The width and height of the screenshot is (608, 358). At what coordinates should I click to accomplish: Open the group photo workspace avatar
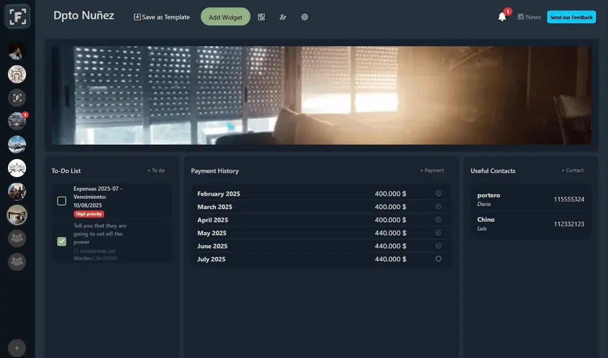[x=17, y=191]
